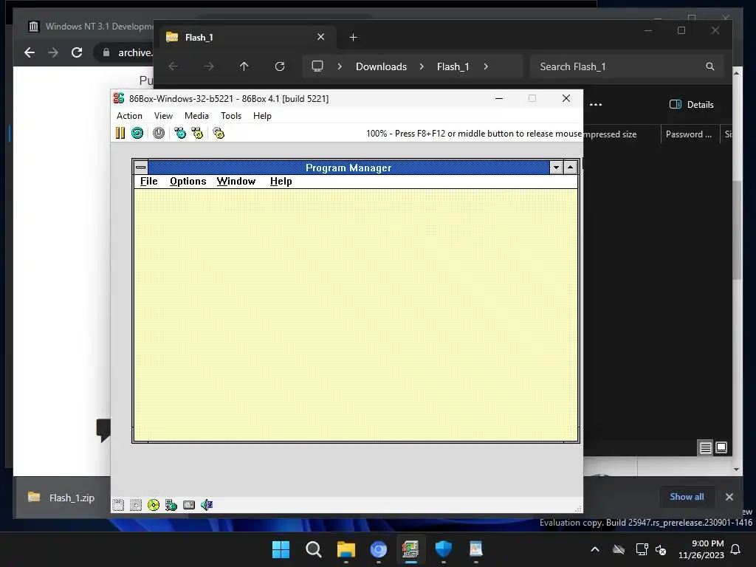Switch Explorer to large thumbnails view
Screen dimensions: 756x567
tap(721, 448)
